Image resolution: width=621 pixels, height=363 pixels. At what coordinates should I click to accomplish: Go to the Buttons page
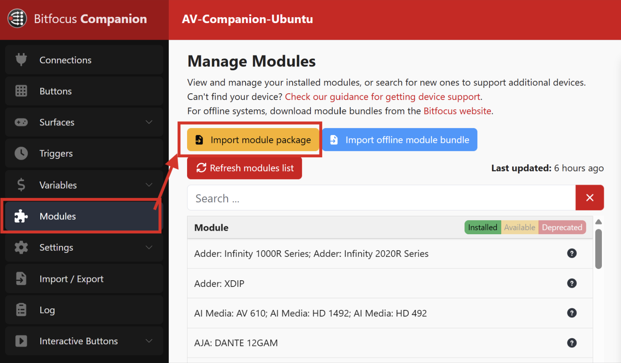pyautogui.click(x=84, y=91)
